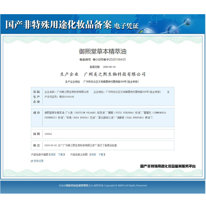This screenshot has height=206, width=206.
Task: Open the 历史记录 link
Action: click(38, 161)
